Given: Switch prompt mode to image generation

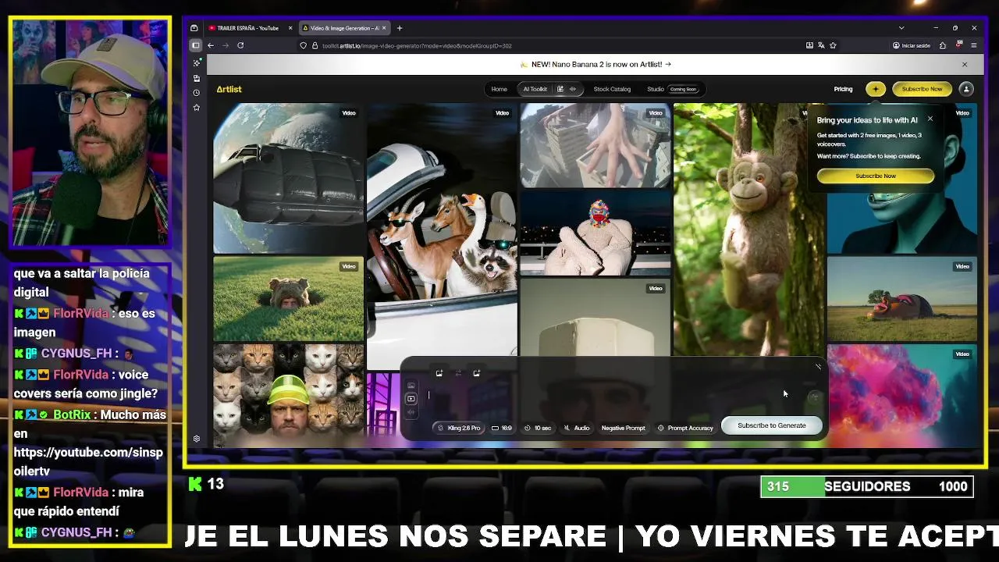Looking at the screenshot, I should [411, 385].
